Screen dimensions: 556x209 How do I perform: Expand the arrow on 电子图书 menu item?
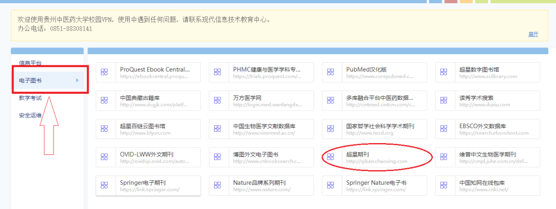point(77,80)
